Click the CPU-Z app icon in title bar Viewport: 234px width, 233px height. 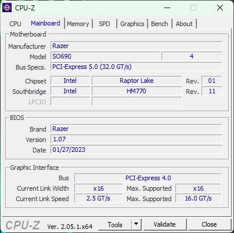[x=7, y=8]
